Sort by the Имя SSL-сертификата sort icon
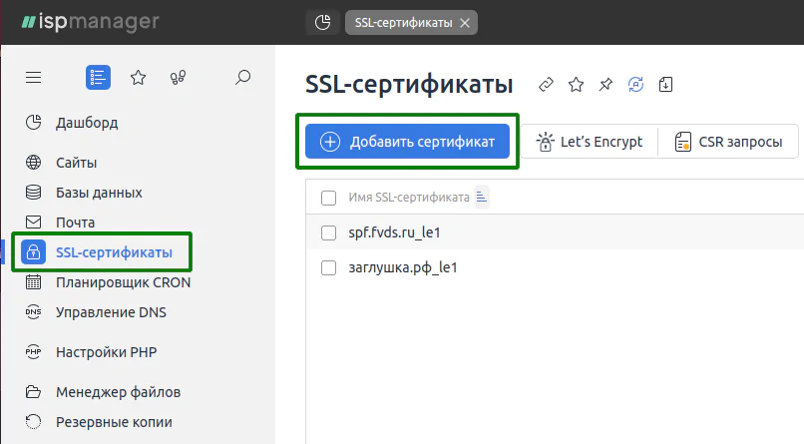 481,197
